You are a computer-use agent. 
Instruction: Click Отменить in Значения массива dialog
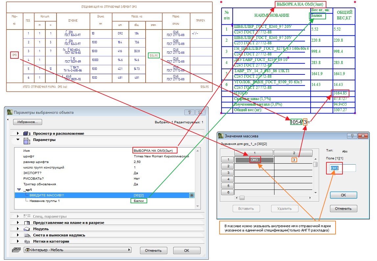(343, 209)
